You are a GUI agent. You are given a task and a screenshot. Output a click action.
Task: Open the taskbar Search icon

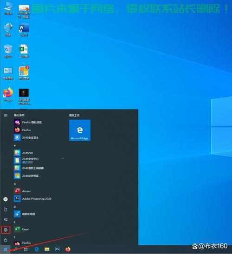(x=16, y=249)
